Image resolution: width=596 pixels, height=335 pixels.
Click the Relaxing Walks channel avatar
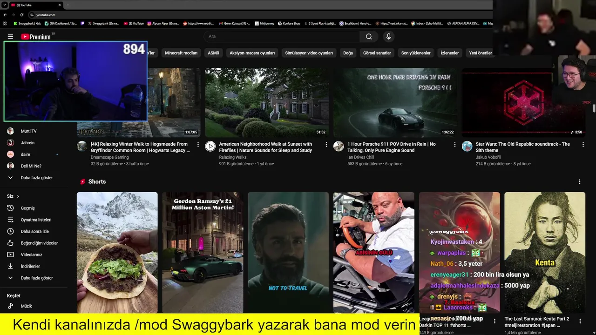210,147
